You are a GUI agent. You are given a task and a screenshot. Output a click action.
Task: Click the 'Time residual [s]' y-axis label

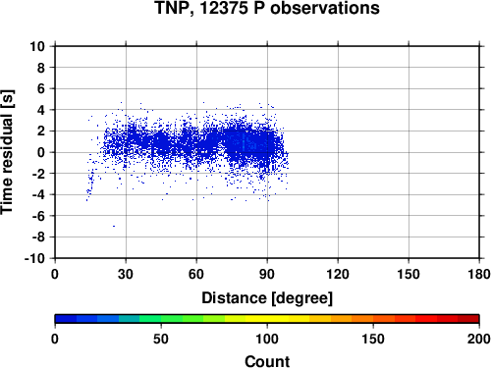pyautogui.click(x=7, y=152)
